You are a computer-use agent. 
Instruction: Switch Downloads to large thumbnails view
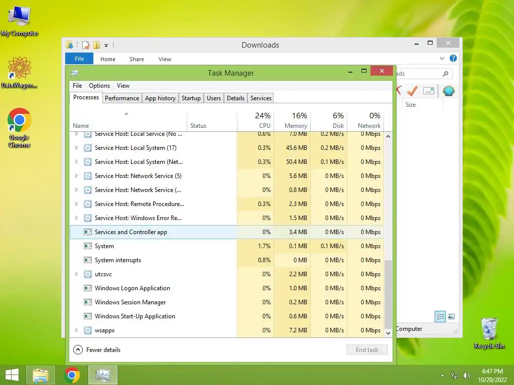451,316
